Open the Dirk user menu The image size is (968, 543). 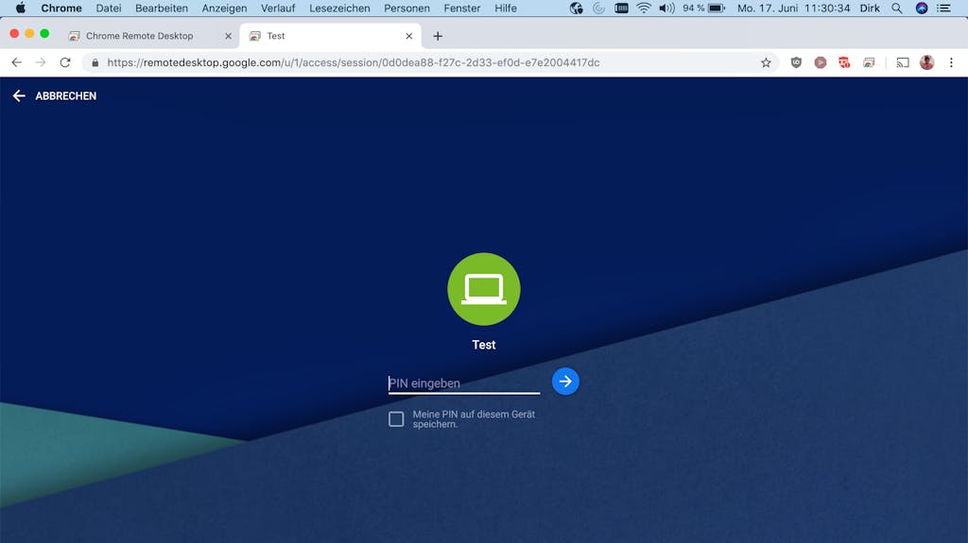(870, 8)
